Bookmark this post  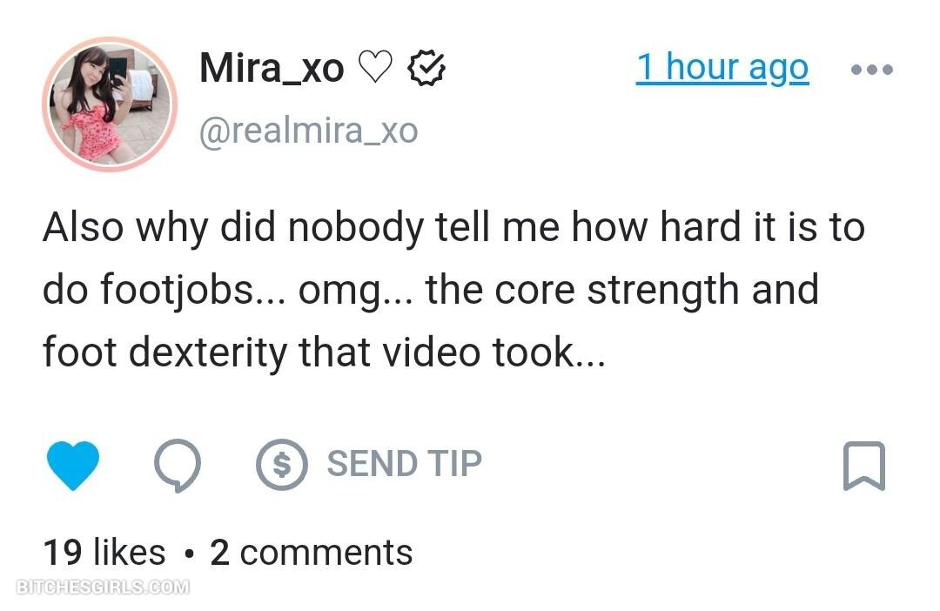(863, 466)
